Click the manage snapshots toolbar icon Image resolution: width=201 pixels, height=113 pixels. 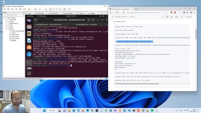[46, 9]
